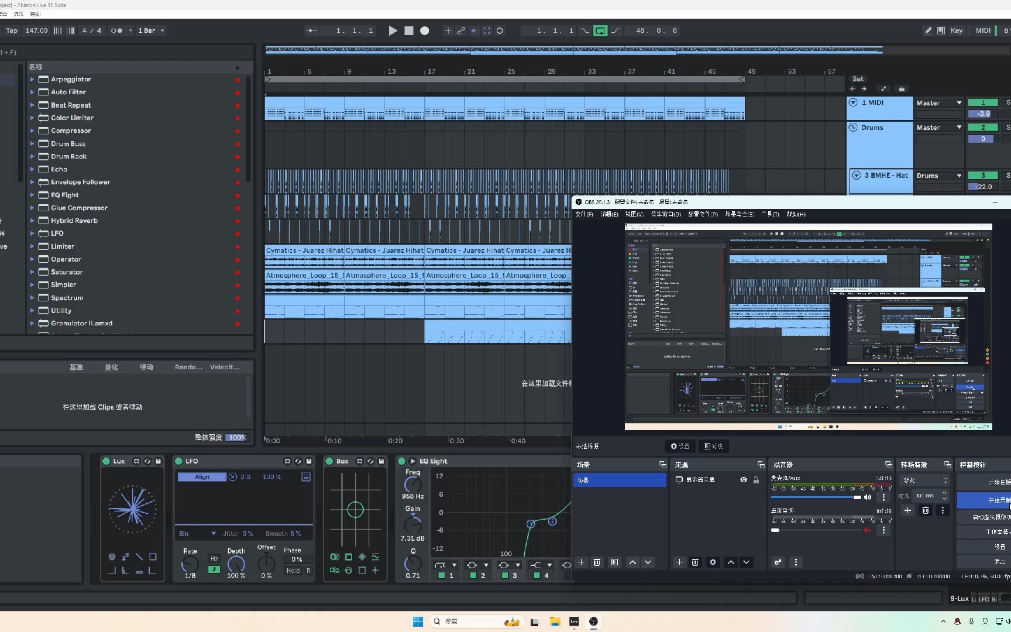
Task: Click the Re-enable Automation arrow icon
Action: (474, 30)
